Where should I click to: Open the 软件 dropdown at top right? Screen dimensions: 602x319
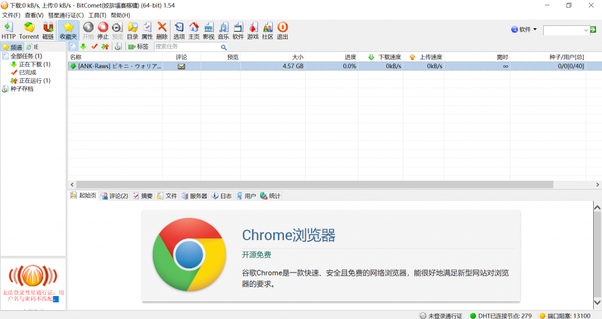(x=524, y=29)
